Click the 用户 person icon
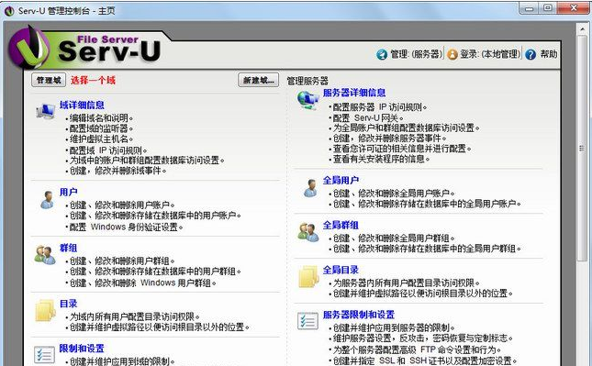 pyautogui.click(x=47, y=200)
